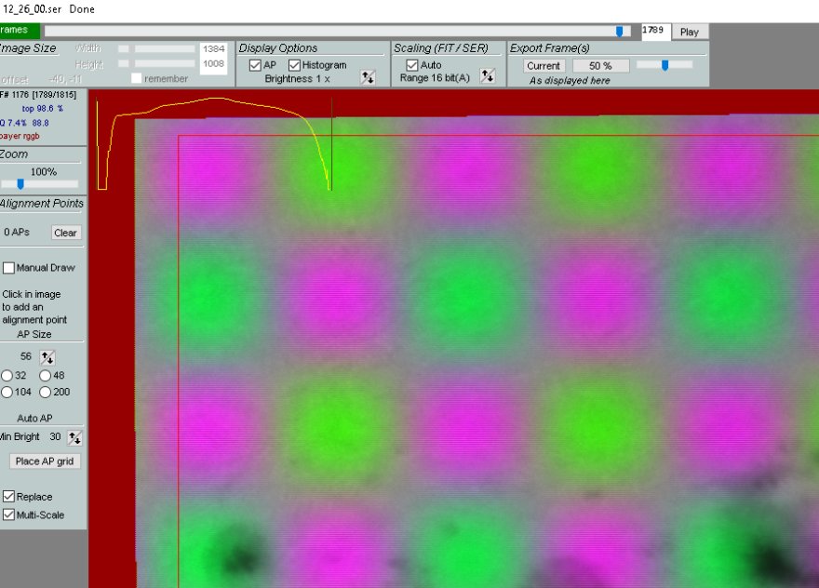Image resolution: width=819 pixels, height=588 pixels.
Task: Click the Clear alignment points button
Action: [65, 233]
